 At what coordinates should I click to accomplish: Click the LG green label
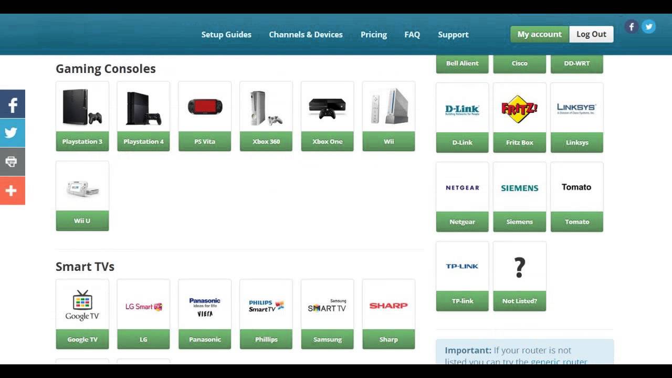point(143,339)
